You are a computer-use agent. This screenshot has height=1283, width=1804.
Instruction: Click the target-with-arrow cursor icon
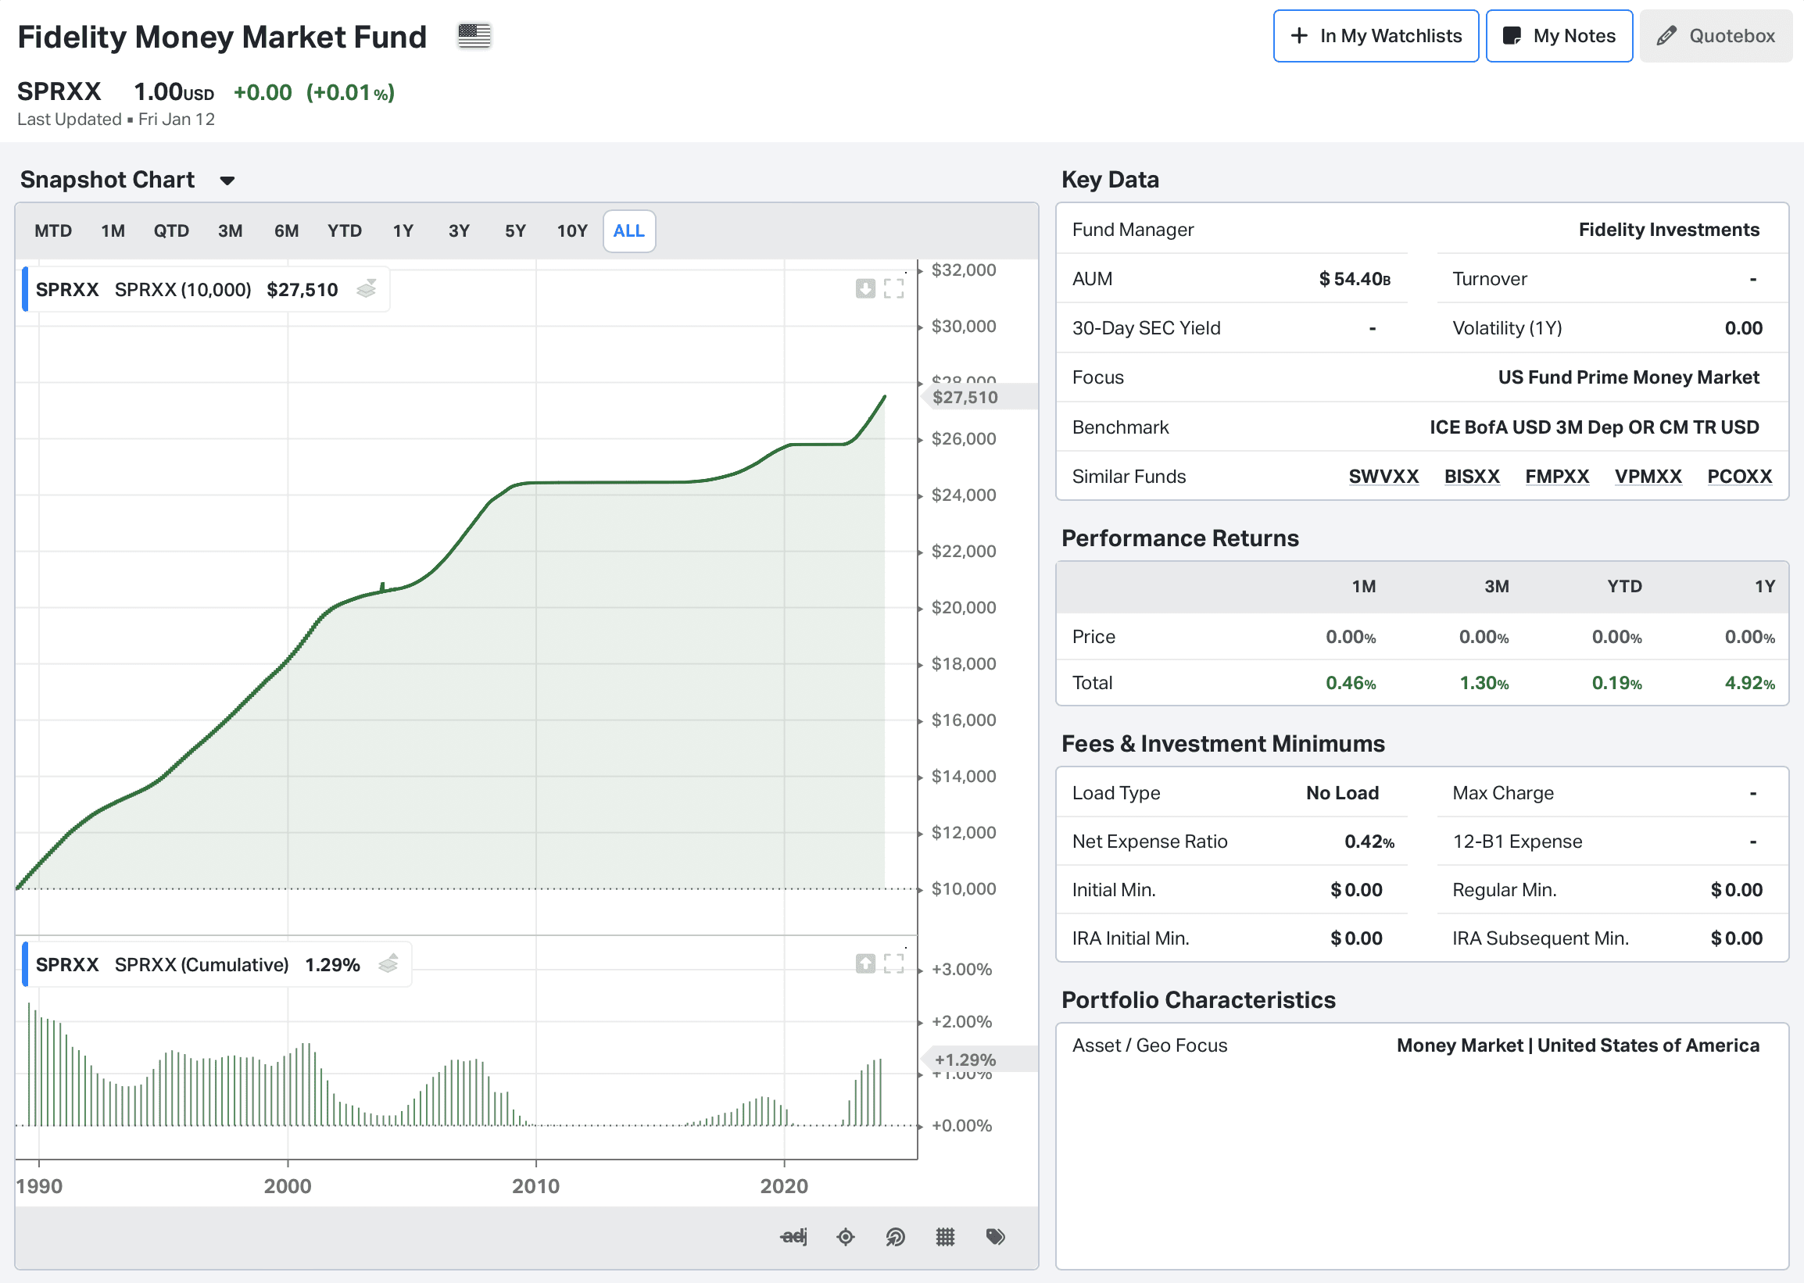(x=894, y=1236)
